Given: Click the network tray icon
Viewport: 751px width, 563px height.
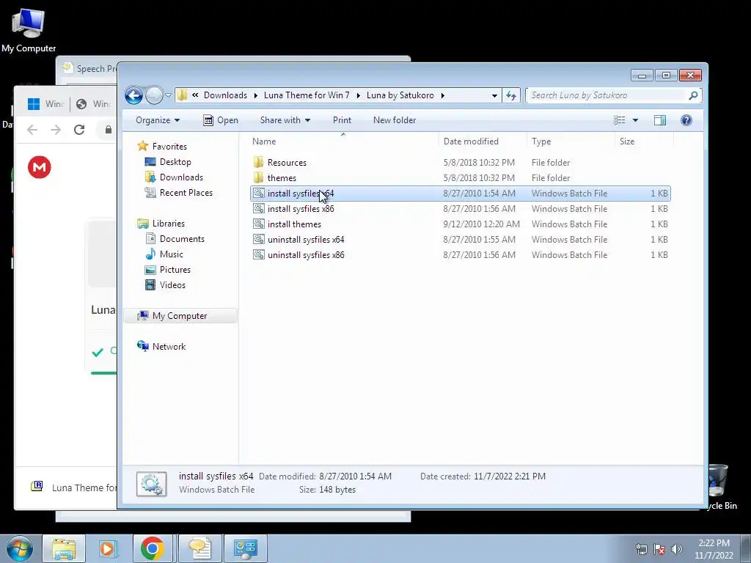Looking at the screenshot, I should coord(641,549).
